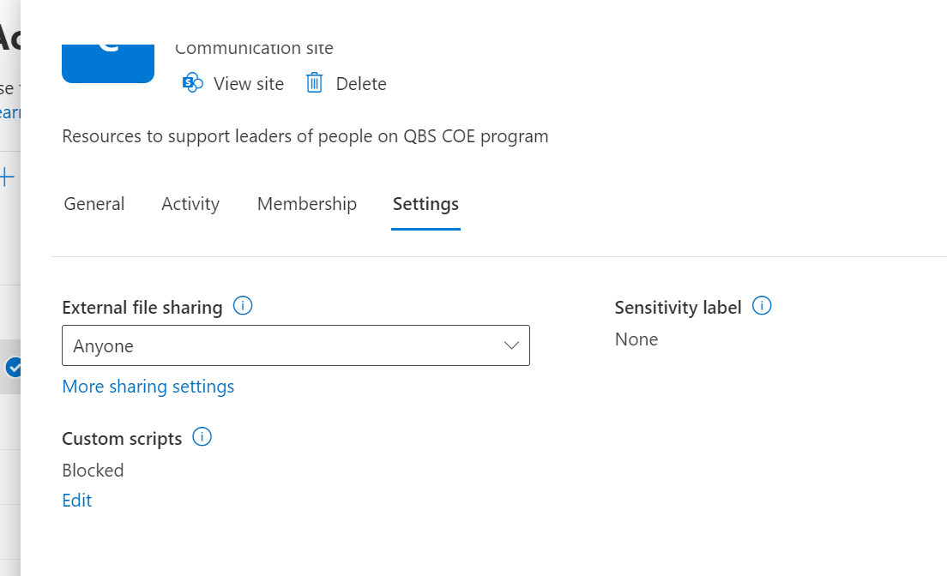The height and width of the screenshot is (576, 947).
Task: Click the 'None' sensitivity label value
Action: [x=636, y=339]
